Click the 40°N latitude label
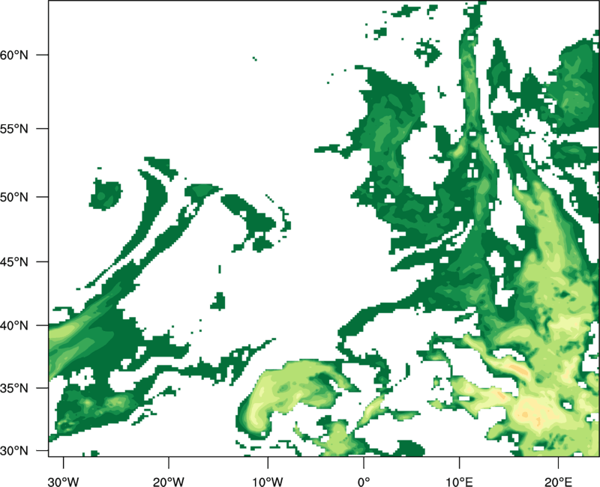This screenshot has height=487, width=600. click(x=13, y=326)
